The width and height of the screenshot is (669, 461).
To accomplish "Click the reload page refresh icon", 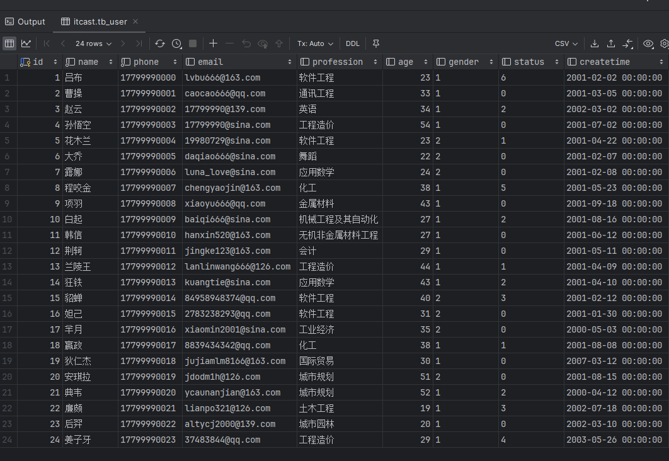I will click(x=160, y=43).
